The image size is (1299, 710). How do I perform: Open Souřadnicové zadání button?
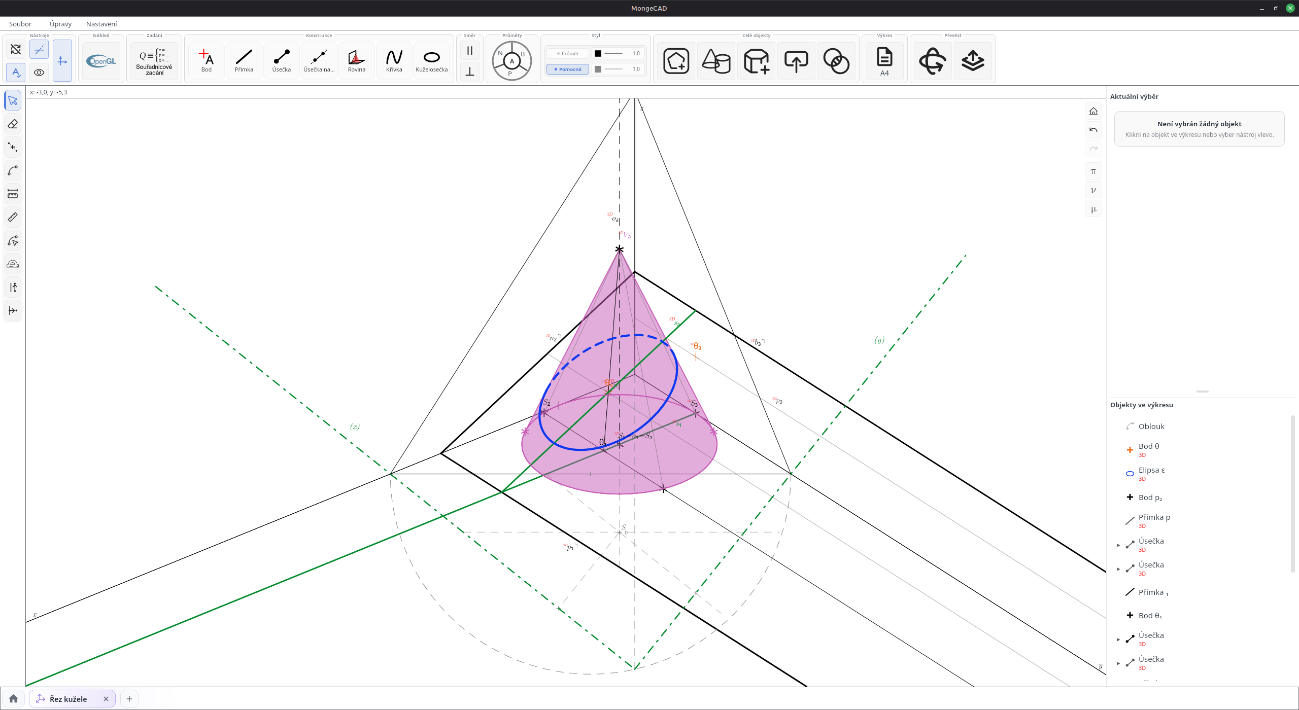tap(154, 61)
